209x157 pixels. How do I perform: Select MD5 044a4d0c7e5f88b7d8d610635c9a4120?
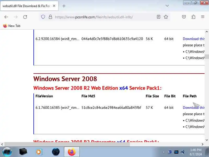112,39
